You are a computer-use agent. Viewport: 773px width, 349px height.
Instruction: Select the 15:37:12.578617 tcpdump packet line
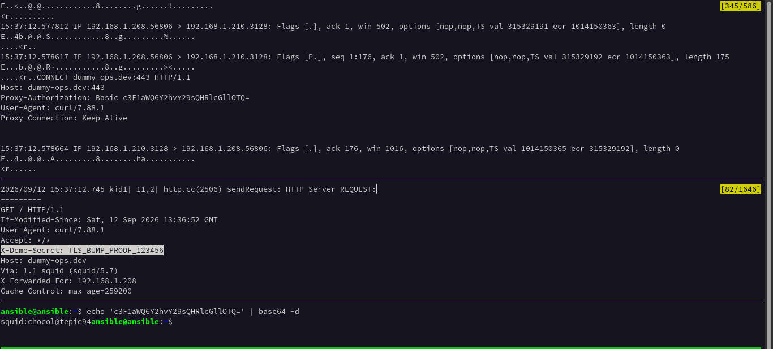pos(365,57)
